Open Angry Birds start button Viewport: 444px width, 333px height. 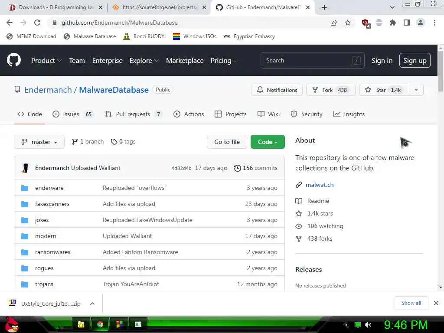[x=11, y=324]
